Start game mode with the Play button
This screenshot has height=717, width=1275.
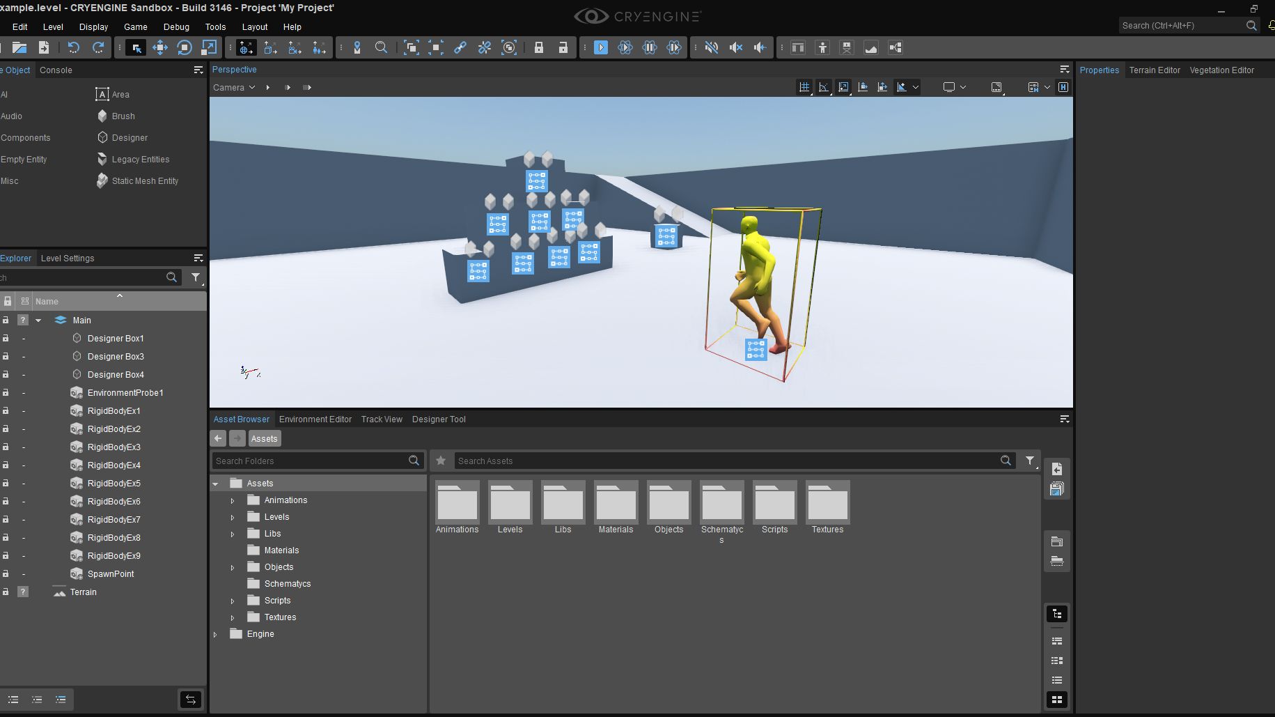pos(601,47)
